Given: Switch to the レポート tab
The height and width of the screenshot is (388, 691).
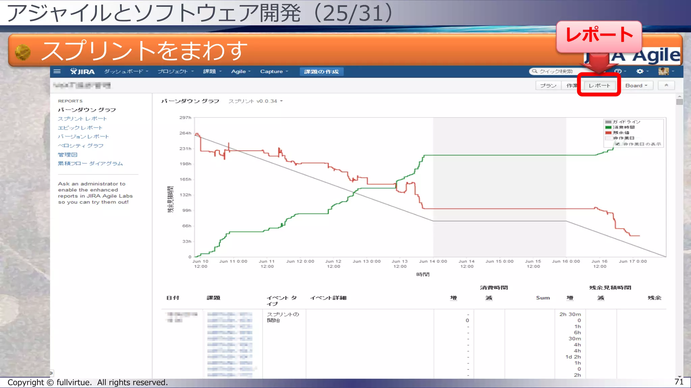Looking at the screenshot, I should [599, 86].
